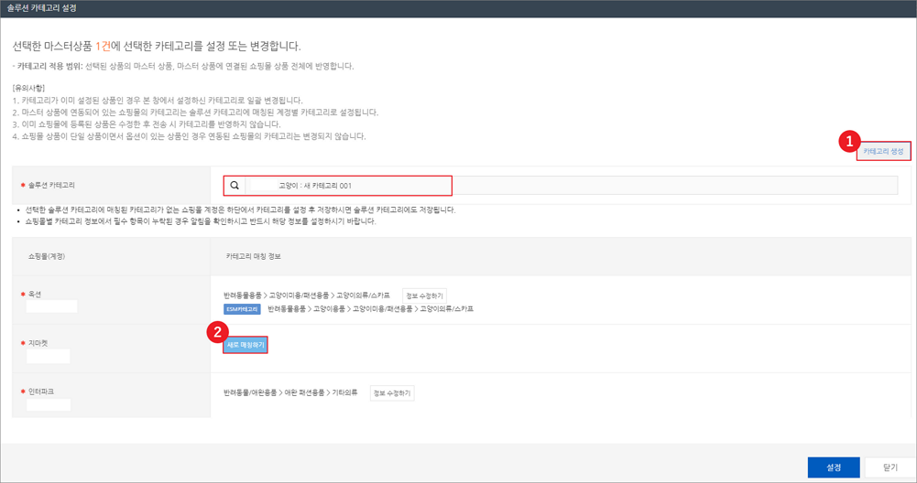Viewport: 917px width, 483px height.
Task: Click the magnifier icon in solution category field
Action: 235,186
